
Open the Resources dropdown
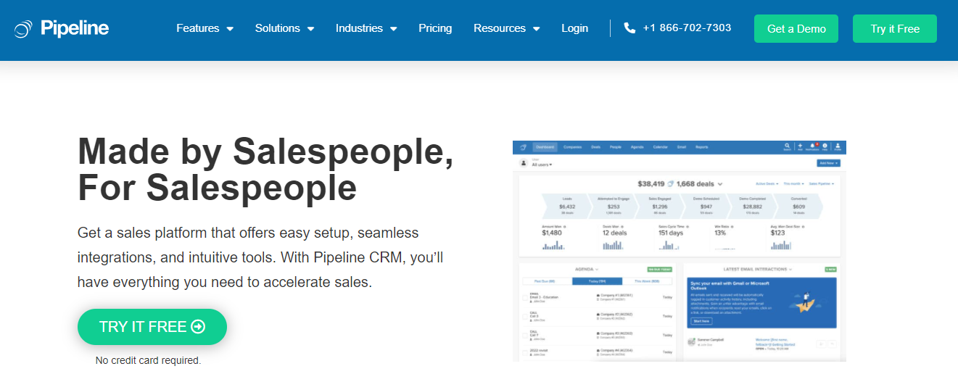click(507, 28)
